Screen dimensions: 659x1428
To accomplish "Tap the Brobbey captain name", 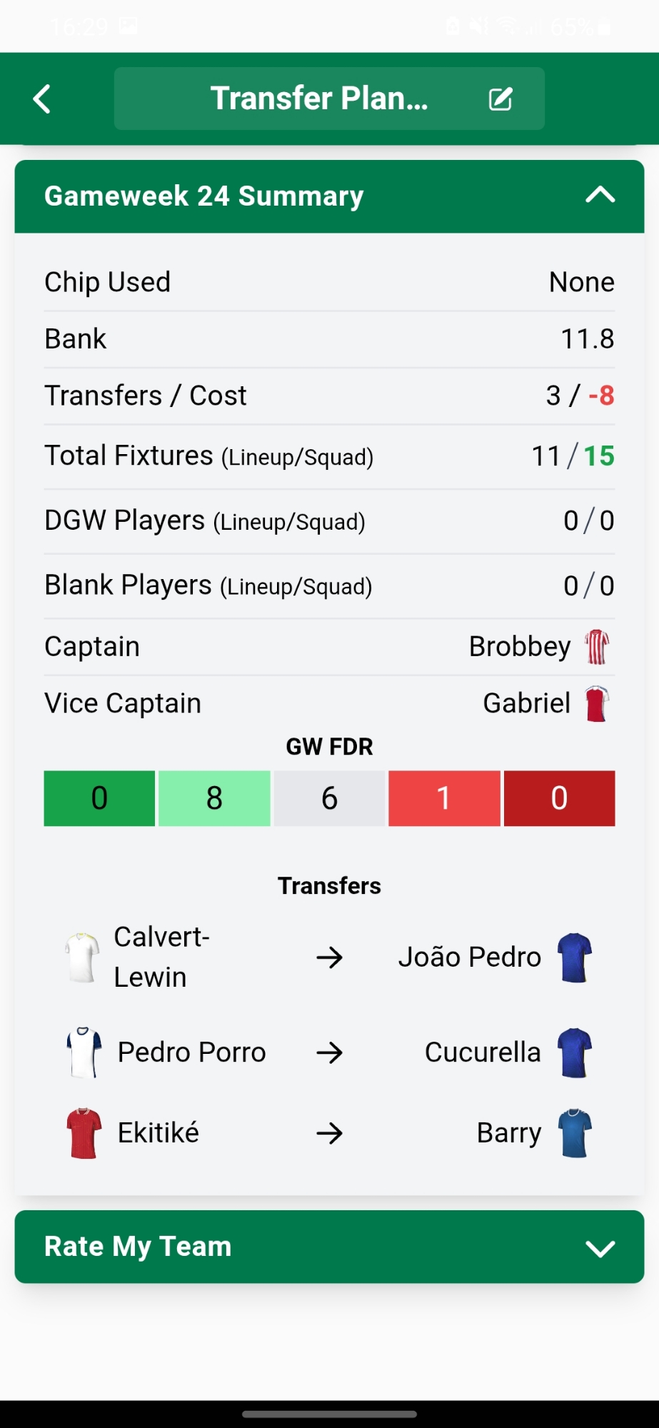I will point(519,647).
